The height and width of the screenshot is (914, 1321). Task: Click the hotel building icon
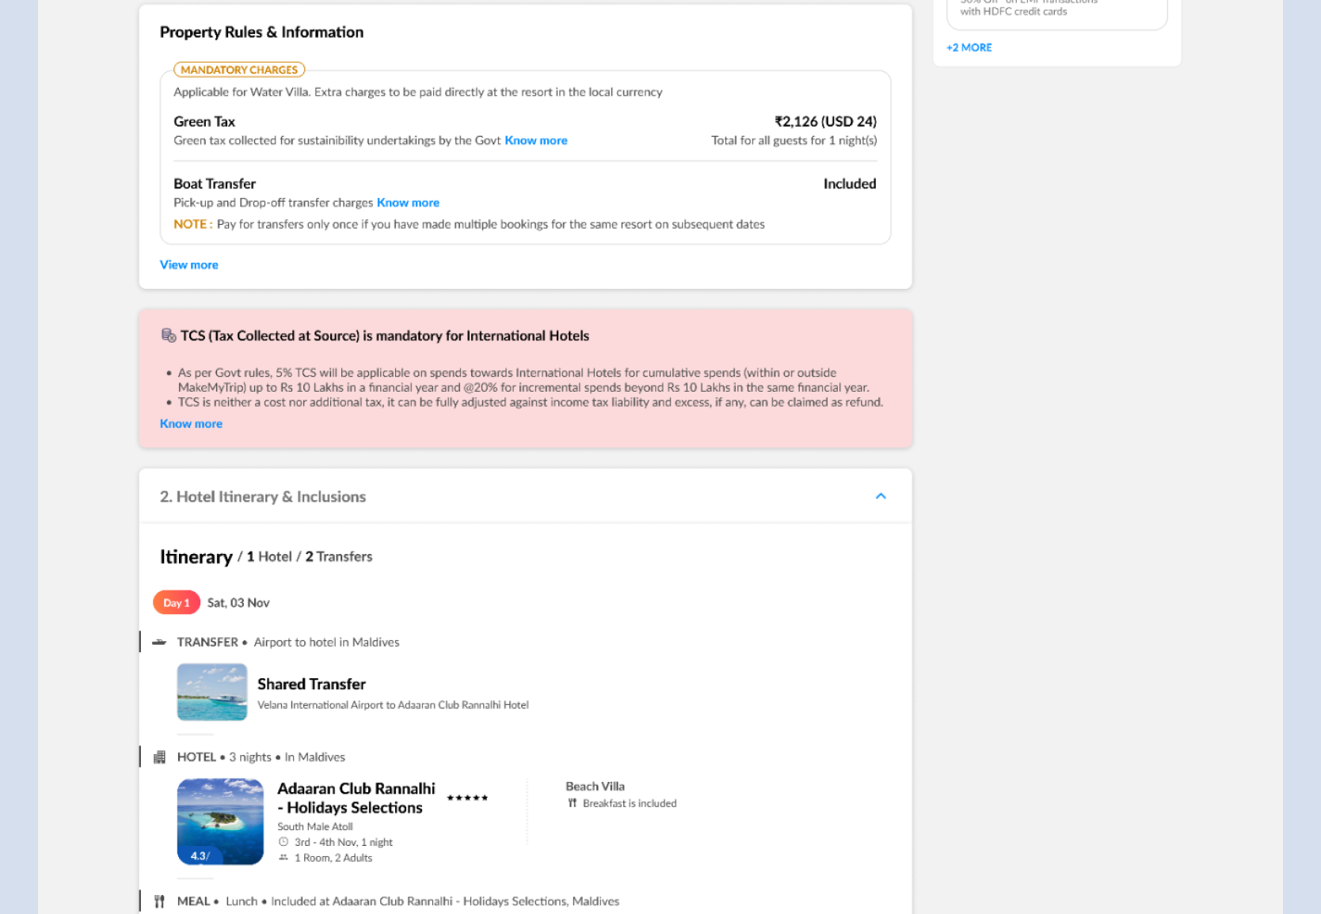click(159, 757)
